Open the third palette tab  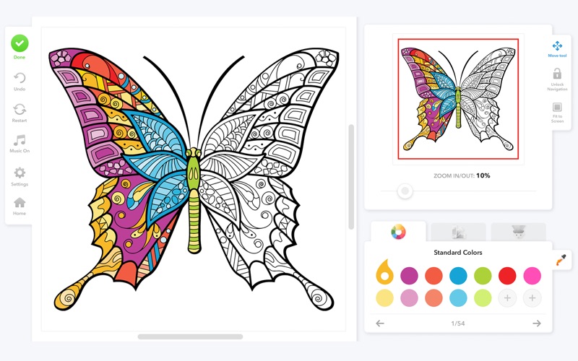518,232
